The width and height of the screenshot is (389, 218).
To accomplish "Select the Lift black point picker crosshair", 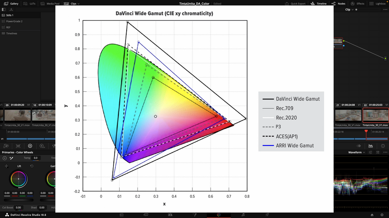I will pyautogui.click(x=7, y=166).
